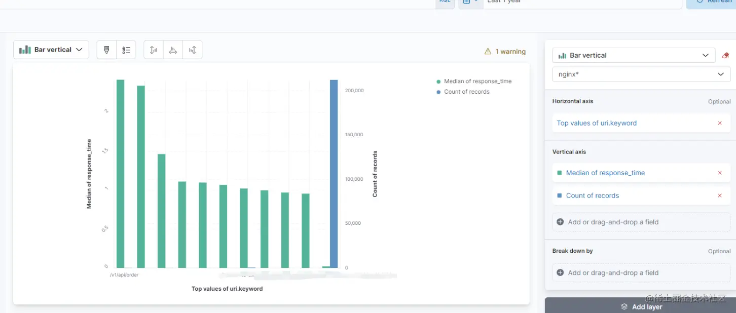Remove Count of records dimension
The height and width of the screenshot is (313, 736).
coord(720,195)
